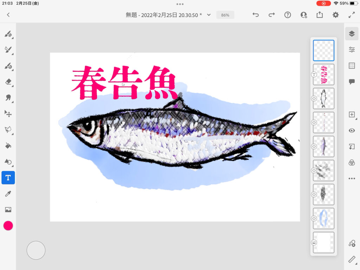Select the Transform move tool
Image resolution: width=360 pixels, height=270 pixels.
pyautogui.click(x=8, y=114)
